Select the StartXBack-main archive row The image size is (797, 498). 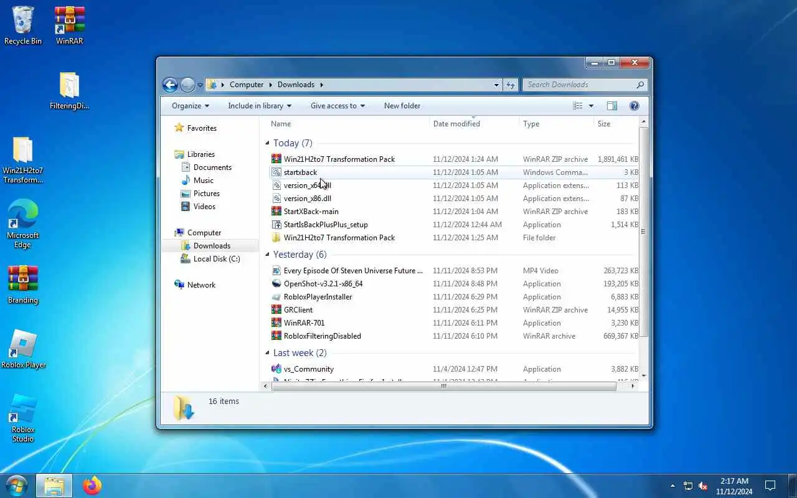[x=455, y=212]
